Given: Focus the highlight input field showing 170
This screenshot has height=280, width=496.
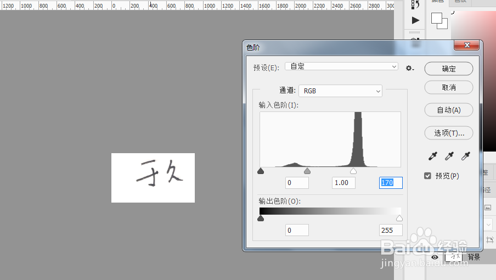Looking at the screenshot, I should click(391, 183).
